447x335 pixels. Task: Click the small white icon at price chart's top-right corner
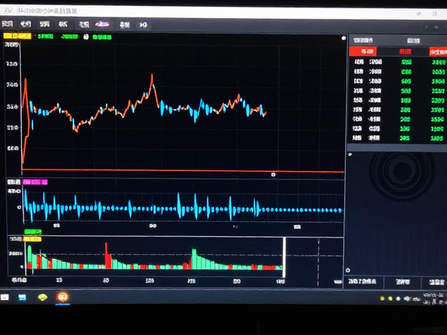(344, 38)
